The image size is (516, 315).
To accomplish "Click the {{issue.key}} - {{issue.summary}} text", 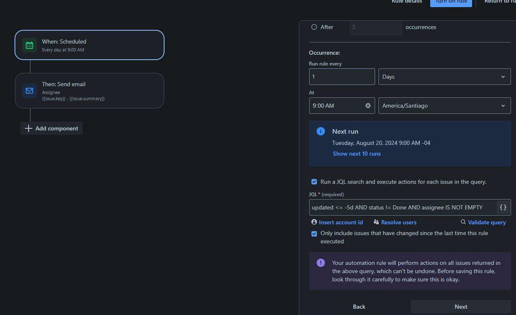I will click(x=73, y=98).
